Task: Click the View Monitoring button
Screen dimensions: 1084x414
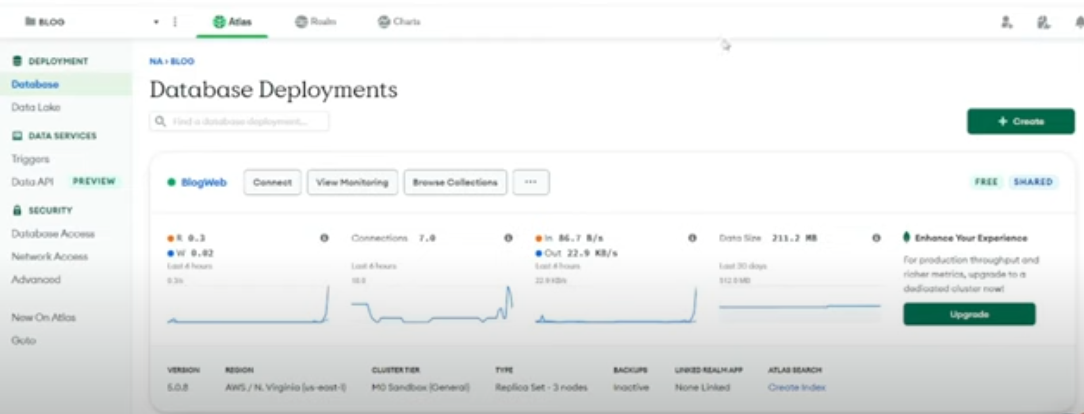Action: (352, 183)
